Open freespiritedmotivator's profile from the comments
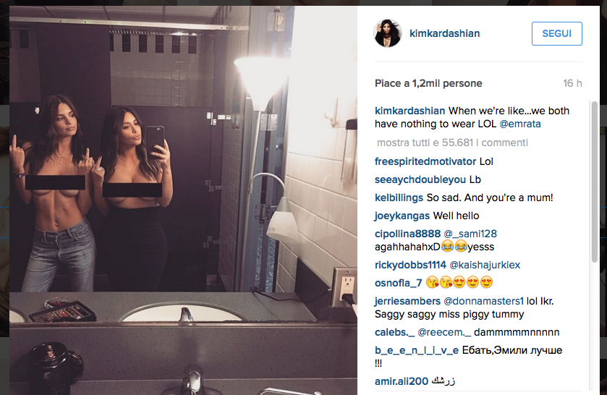Viewport: 607px width, 395px height. (x=425, y=161)
